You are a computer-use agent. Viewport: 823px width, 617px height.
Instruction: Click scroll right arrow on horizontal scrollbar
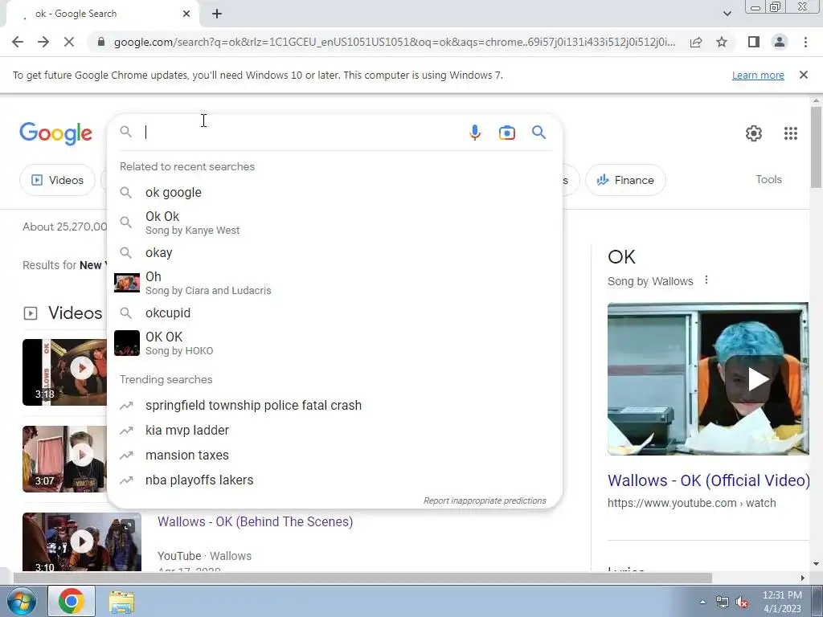pos(803,578)
